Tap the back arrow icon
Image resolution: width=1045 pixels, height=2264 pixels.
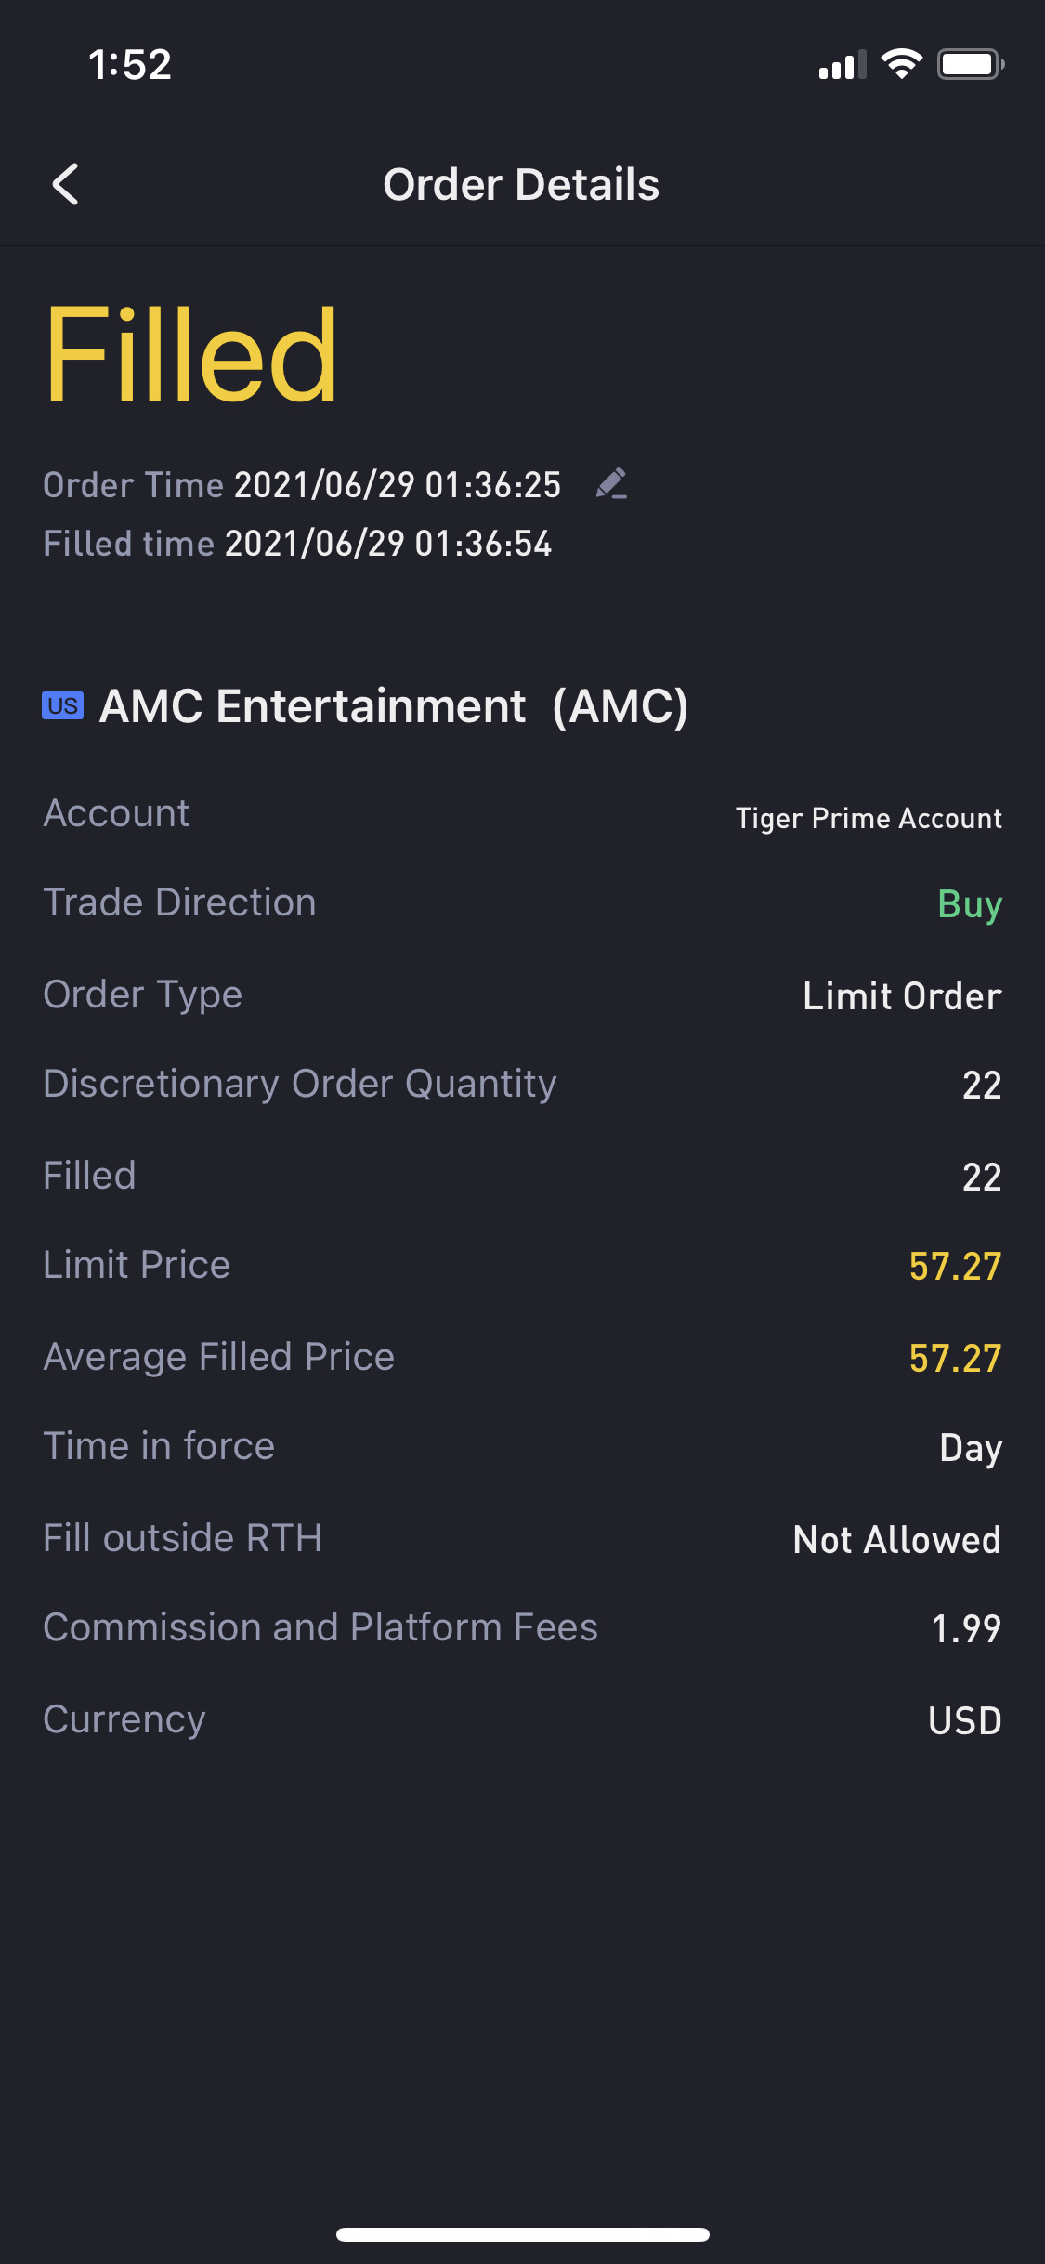(x=65, y=184)
